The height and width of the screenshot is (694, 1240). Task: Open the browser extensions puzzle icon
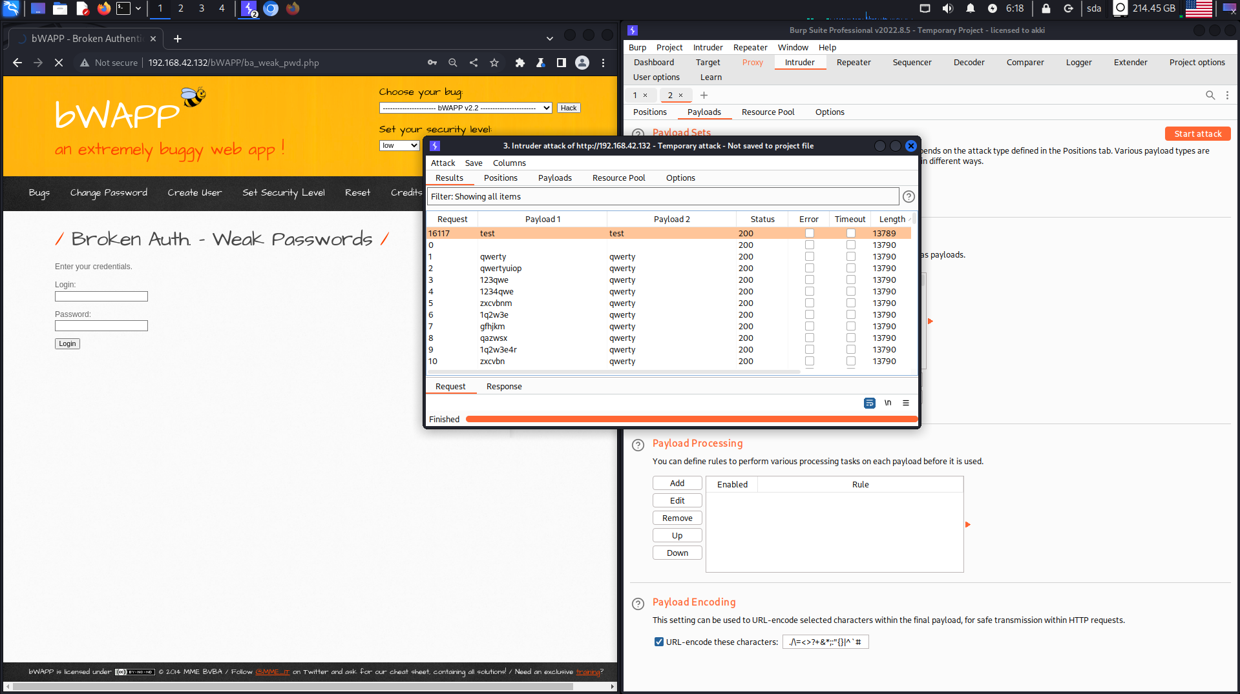520,63
